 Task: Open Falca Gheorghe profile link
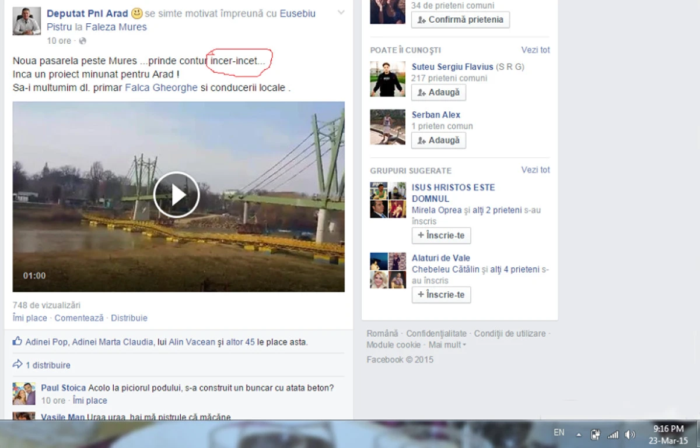162,88
